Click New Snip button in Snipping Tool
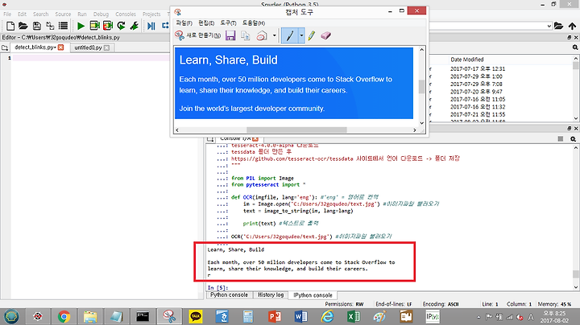This screenshot has width=580, height=325. pos(198,35)
